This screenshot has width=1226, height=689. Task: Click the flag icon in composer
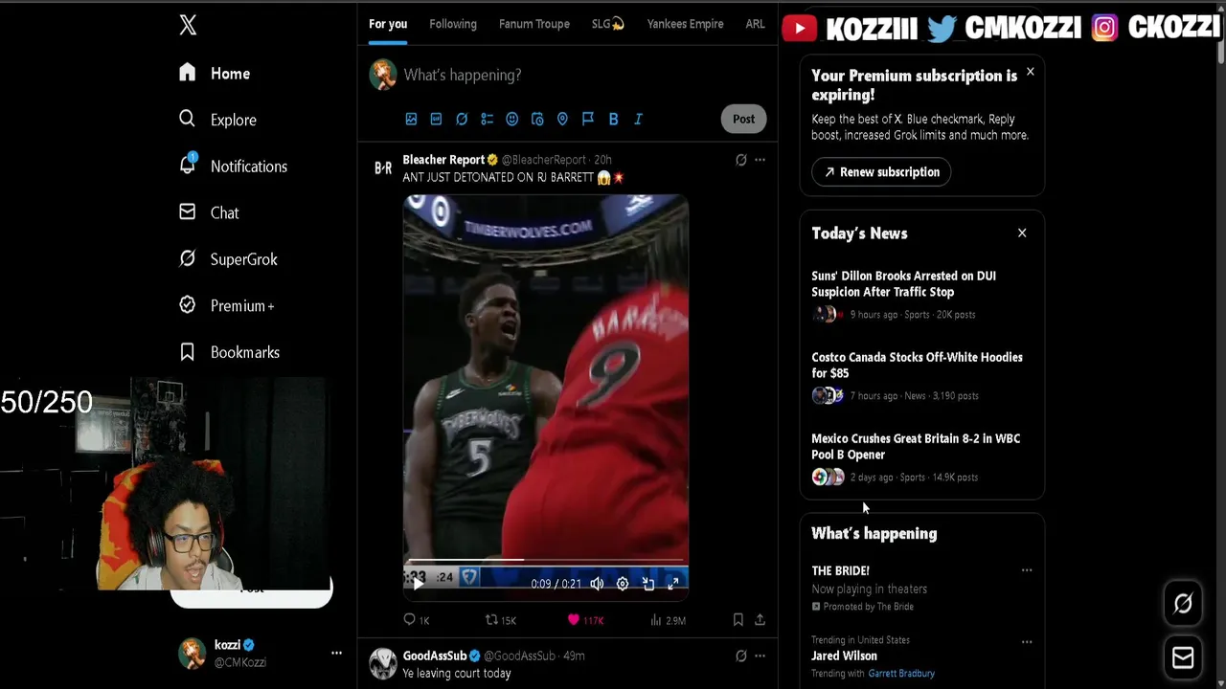(x=588, y=119)
